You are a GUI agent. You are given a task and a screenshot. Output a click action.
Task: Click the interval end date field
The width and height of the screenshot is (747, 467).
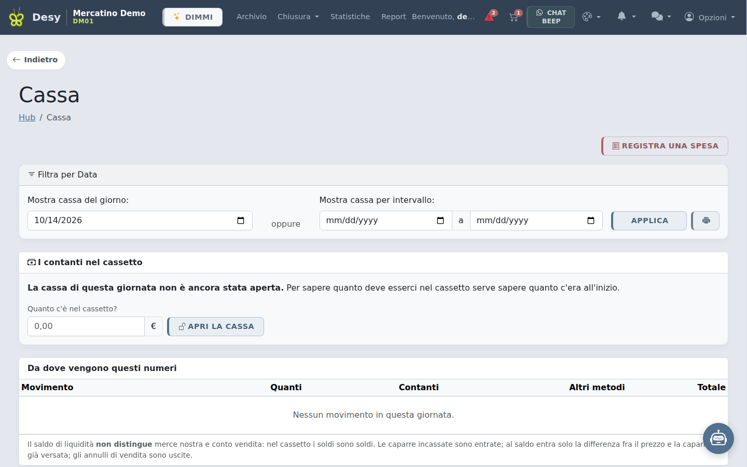pyautogui.click(x=536, y=221)
